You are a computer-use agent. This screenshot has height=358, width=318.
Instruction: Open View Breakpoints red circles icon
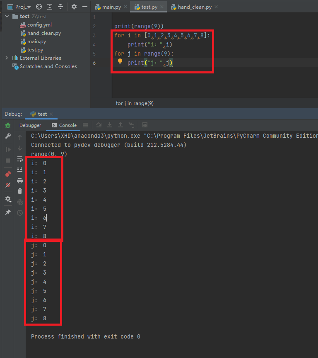click(x=8, y=174)
